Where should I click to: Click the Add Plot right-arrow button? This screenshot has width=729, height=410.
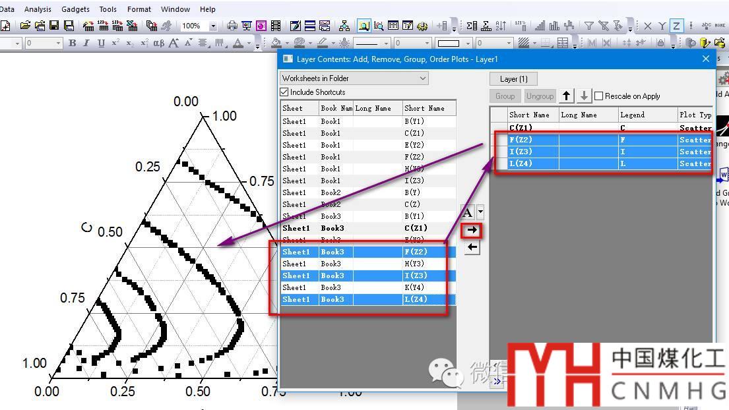click(x=472, y=230)
